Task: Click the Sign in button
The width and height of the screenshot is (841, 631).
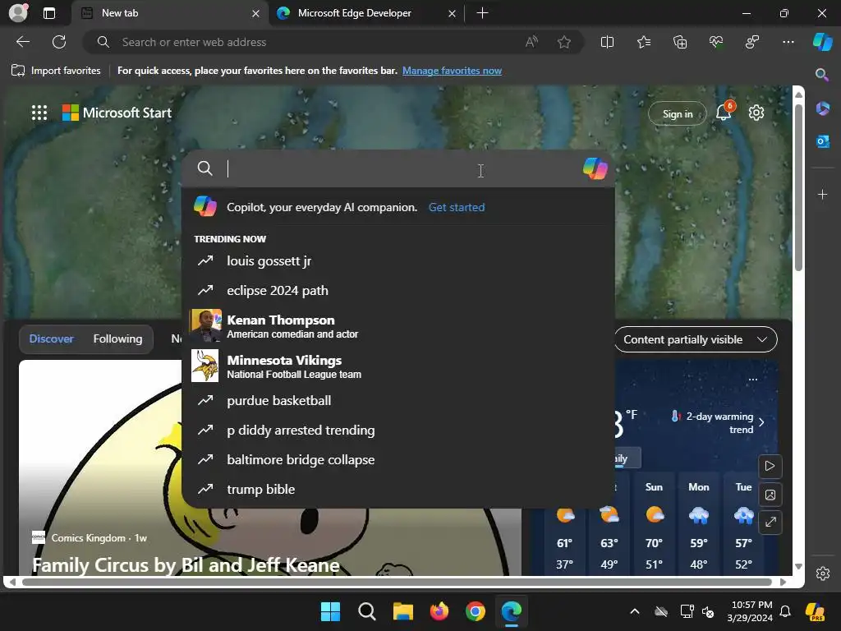Action: tap(678, 113)
